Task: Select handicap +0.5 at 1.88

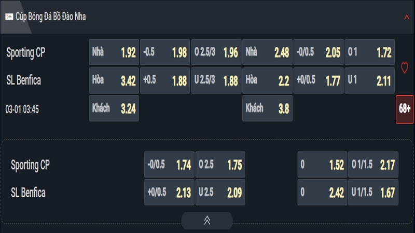Action: [164, 80]
